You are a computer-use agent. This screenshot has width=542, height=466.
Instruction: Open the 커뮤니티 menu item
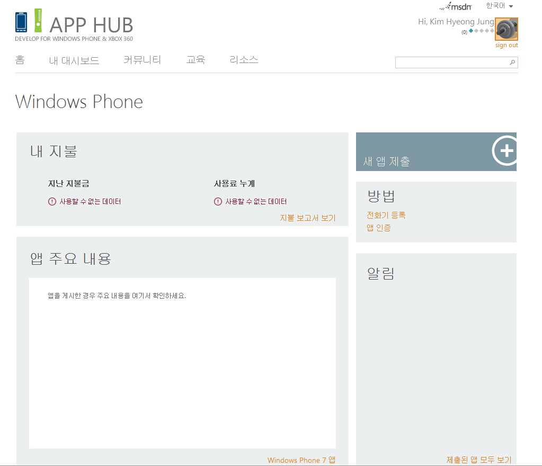tap(142, 60)
